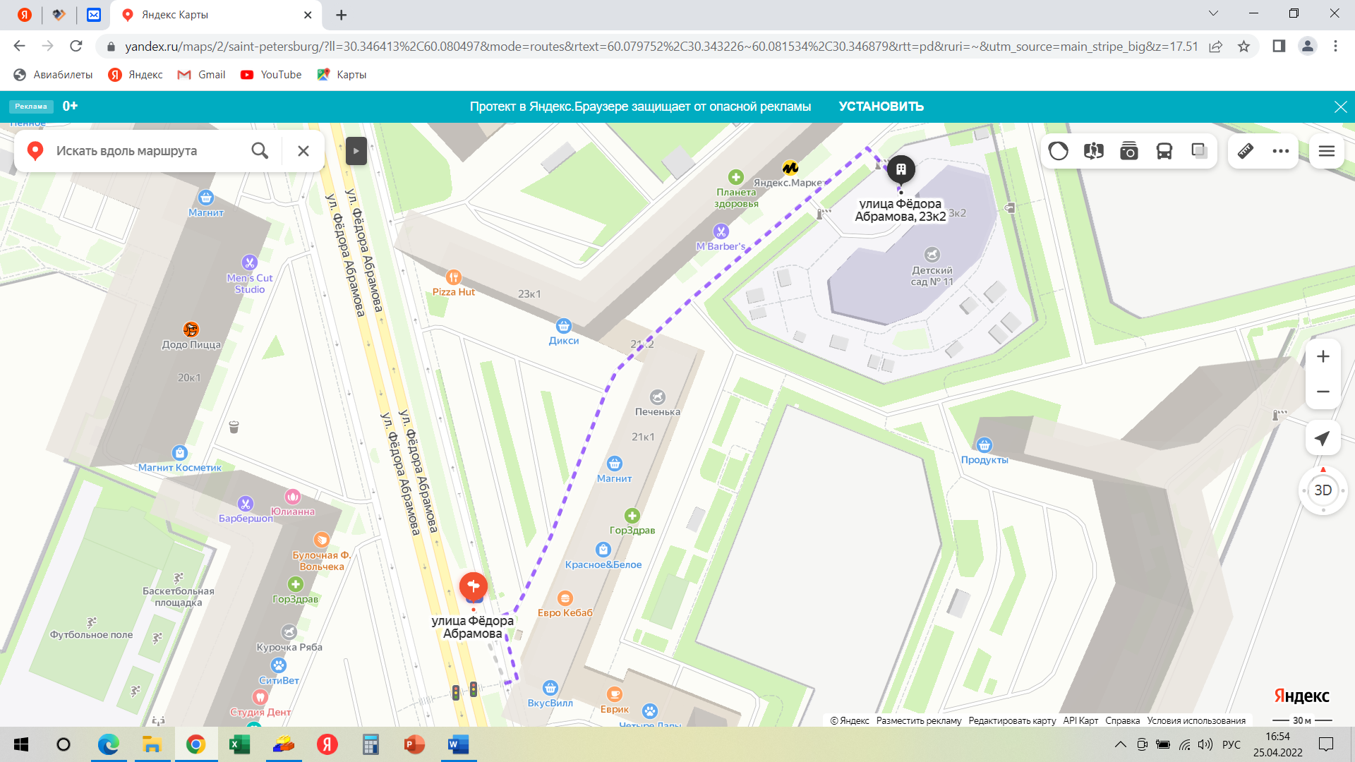Switch the РУС input language indicator
The width and height of the screenshot is (1355, 762).
tap(1231, 744)
